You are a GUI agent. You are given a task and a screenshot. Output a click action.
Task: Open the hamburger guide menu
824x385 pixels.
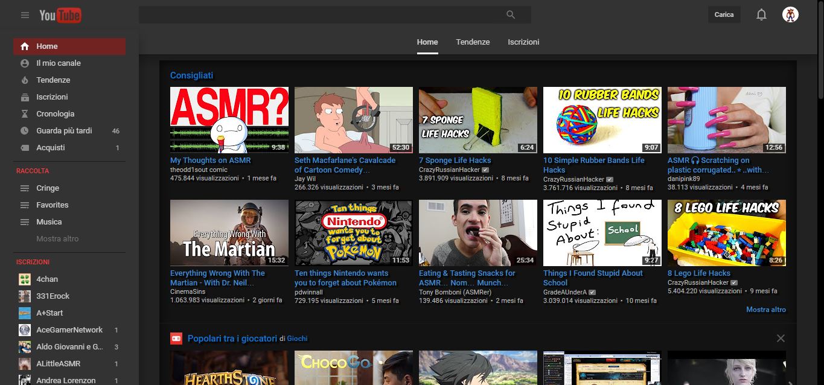[x=25, y=15]
